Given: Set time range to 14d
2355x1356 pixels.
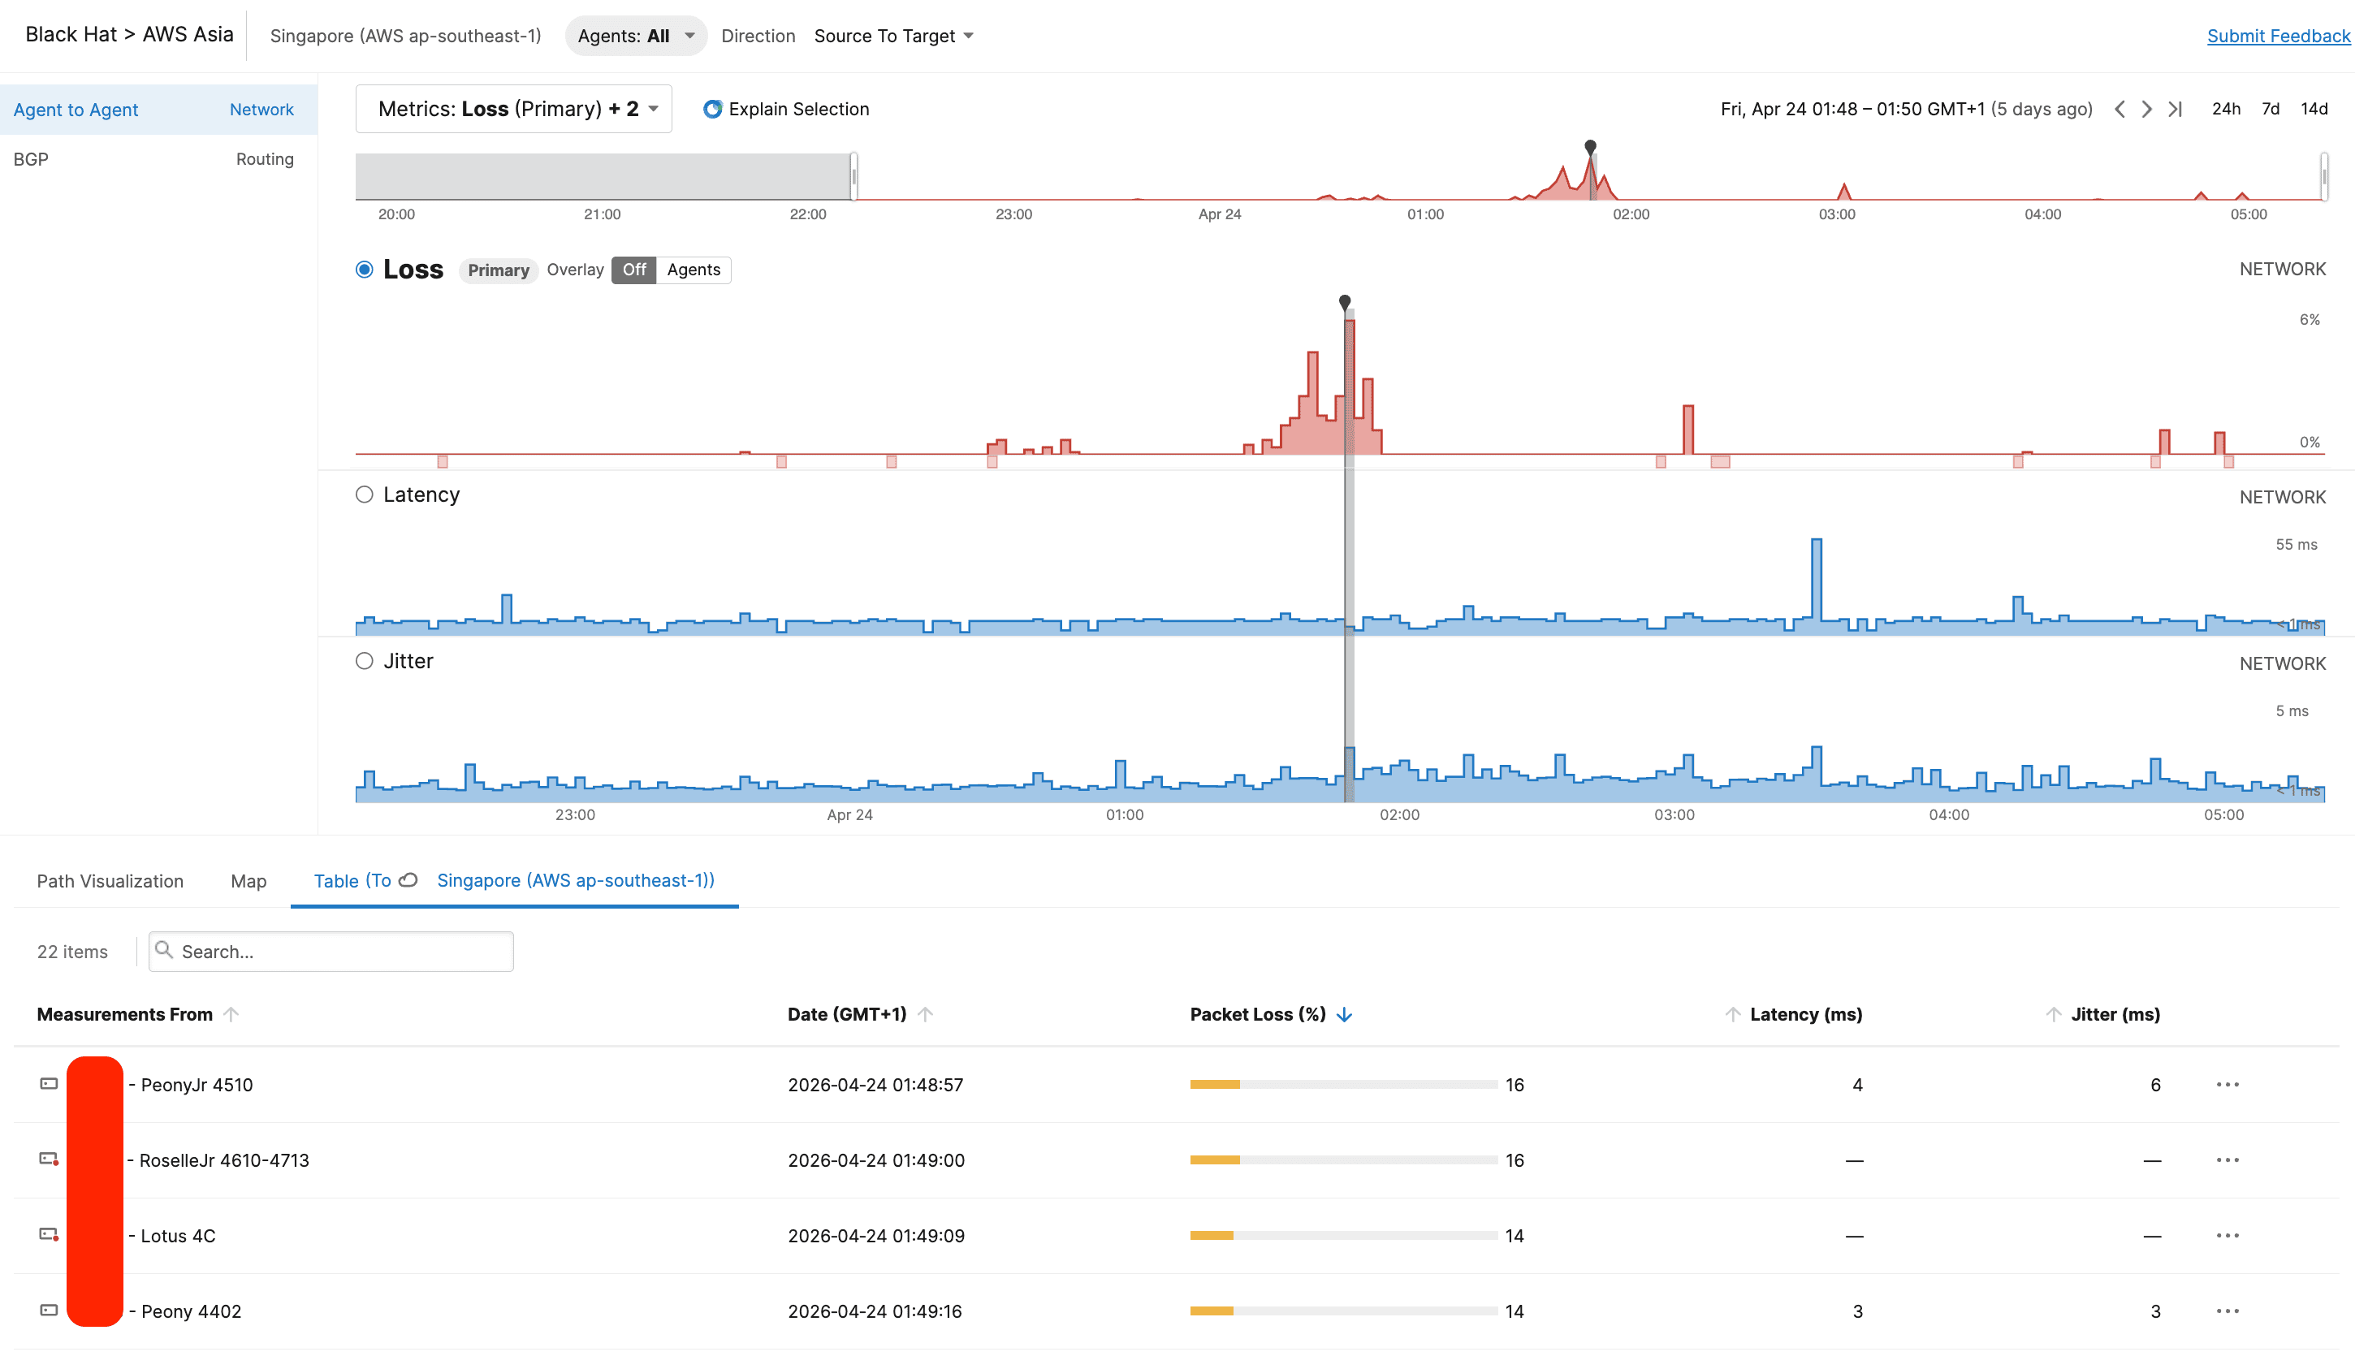Looking at the screenshot, I should click(2314, 109).
